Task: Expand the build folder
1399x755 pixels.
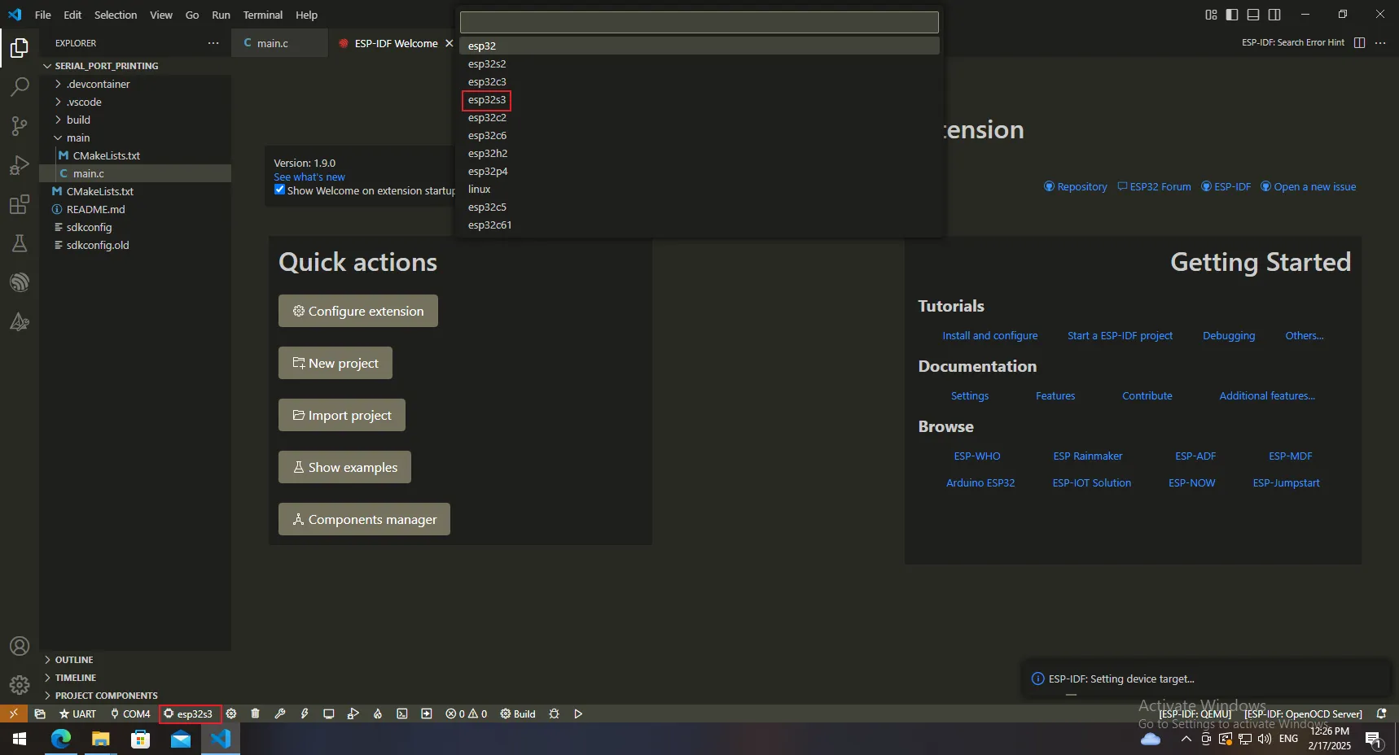Action: tap(78, 120)
